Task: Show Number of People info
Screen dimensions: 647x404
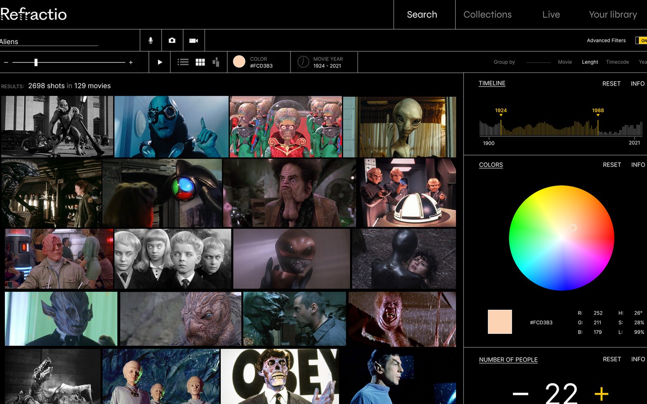Action: point(638,359)
